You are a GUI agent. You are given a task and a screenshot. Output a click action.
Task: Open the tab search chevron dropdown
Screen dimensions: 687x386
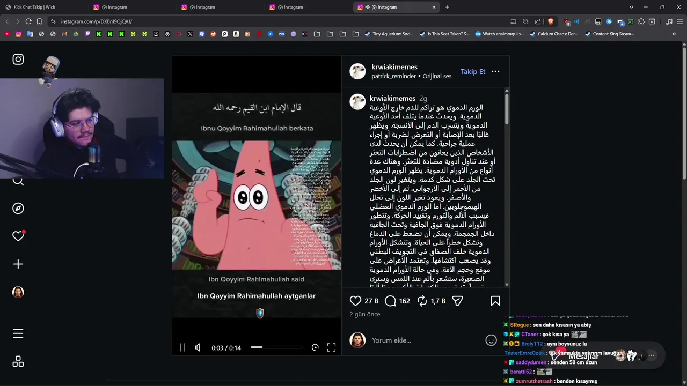[x=631, y=7]
